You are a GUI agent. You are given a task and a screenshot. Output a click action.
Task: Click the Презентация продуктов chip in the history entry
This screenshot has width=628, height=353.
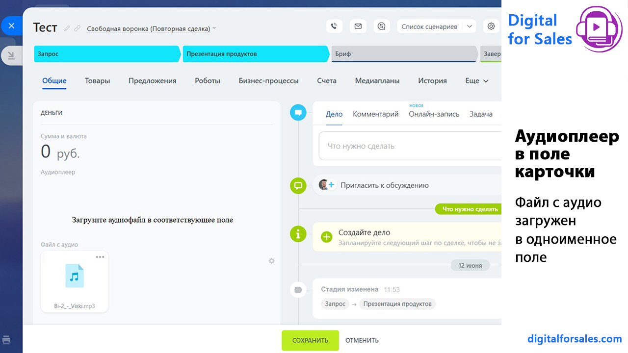(x=397, y=304)
